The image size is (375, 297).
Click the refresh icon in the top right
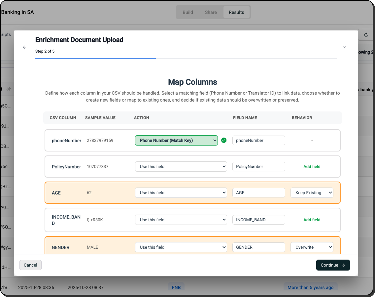366,35
